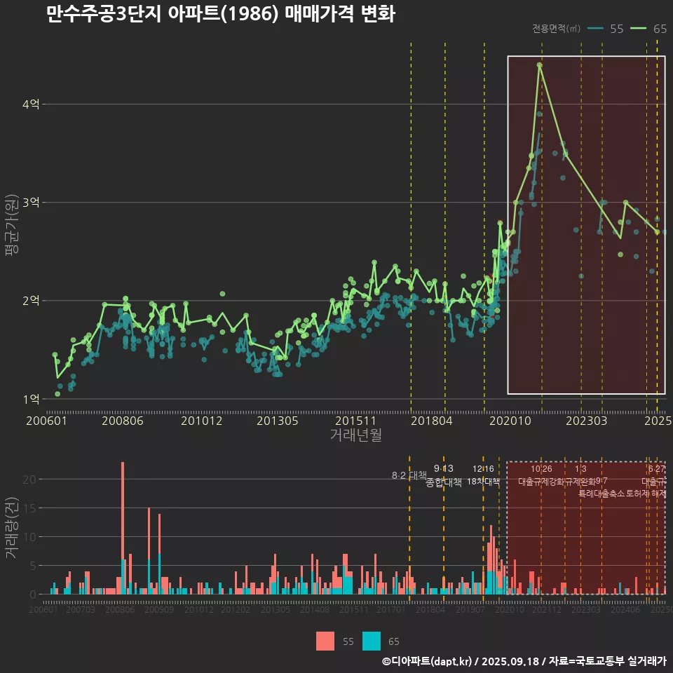Click the 8·2 대책 annotation label

click(409, 475)
